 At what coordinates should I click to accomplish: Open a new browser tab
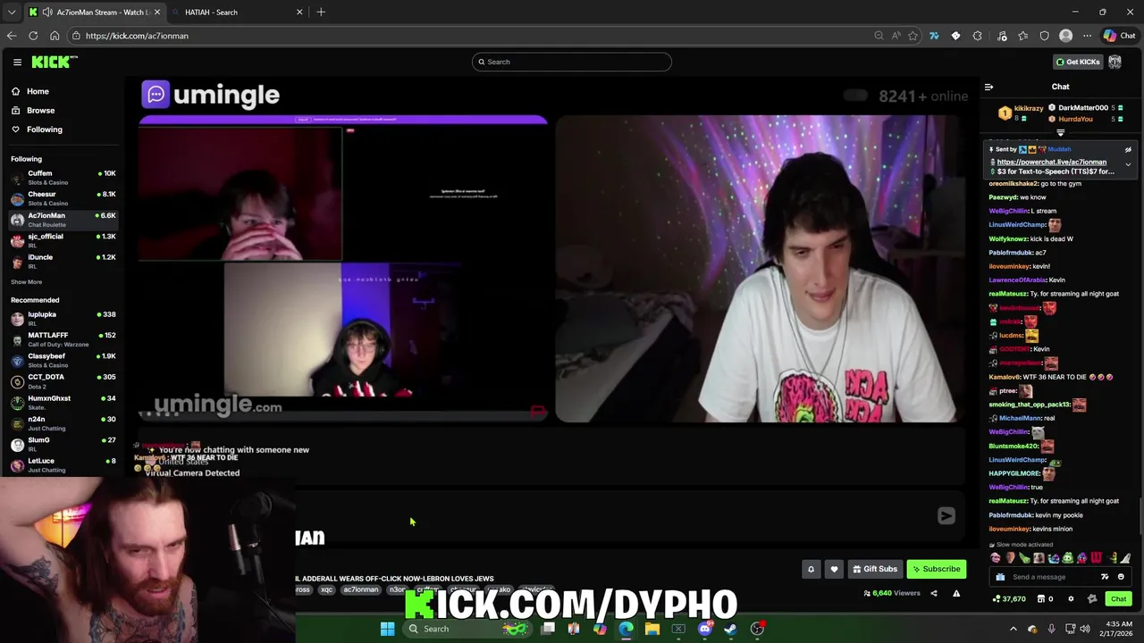[x=321, y=13]
